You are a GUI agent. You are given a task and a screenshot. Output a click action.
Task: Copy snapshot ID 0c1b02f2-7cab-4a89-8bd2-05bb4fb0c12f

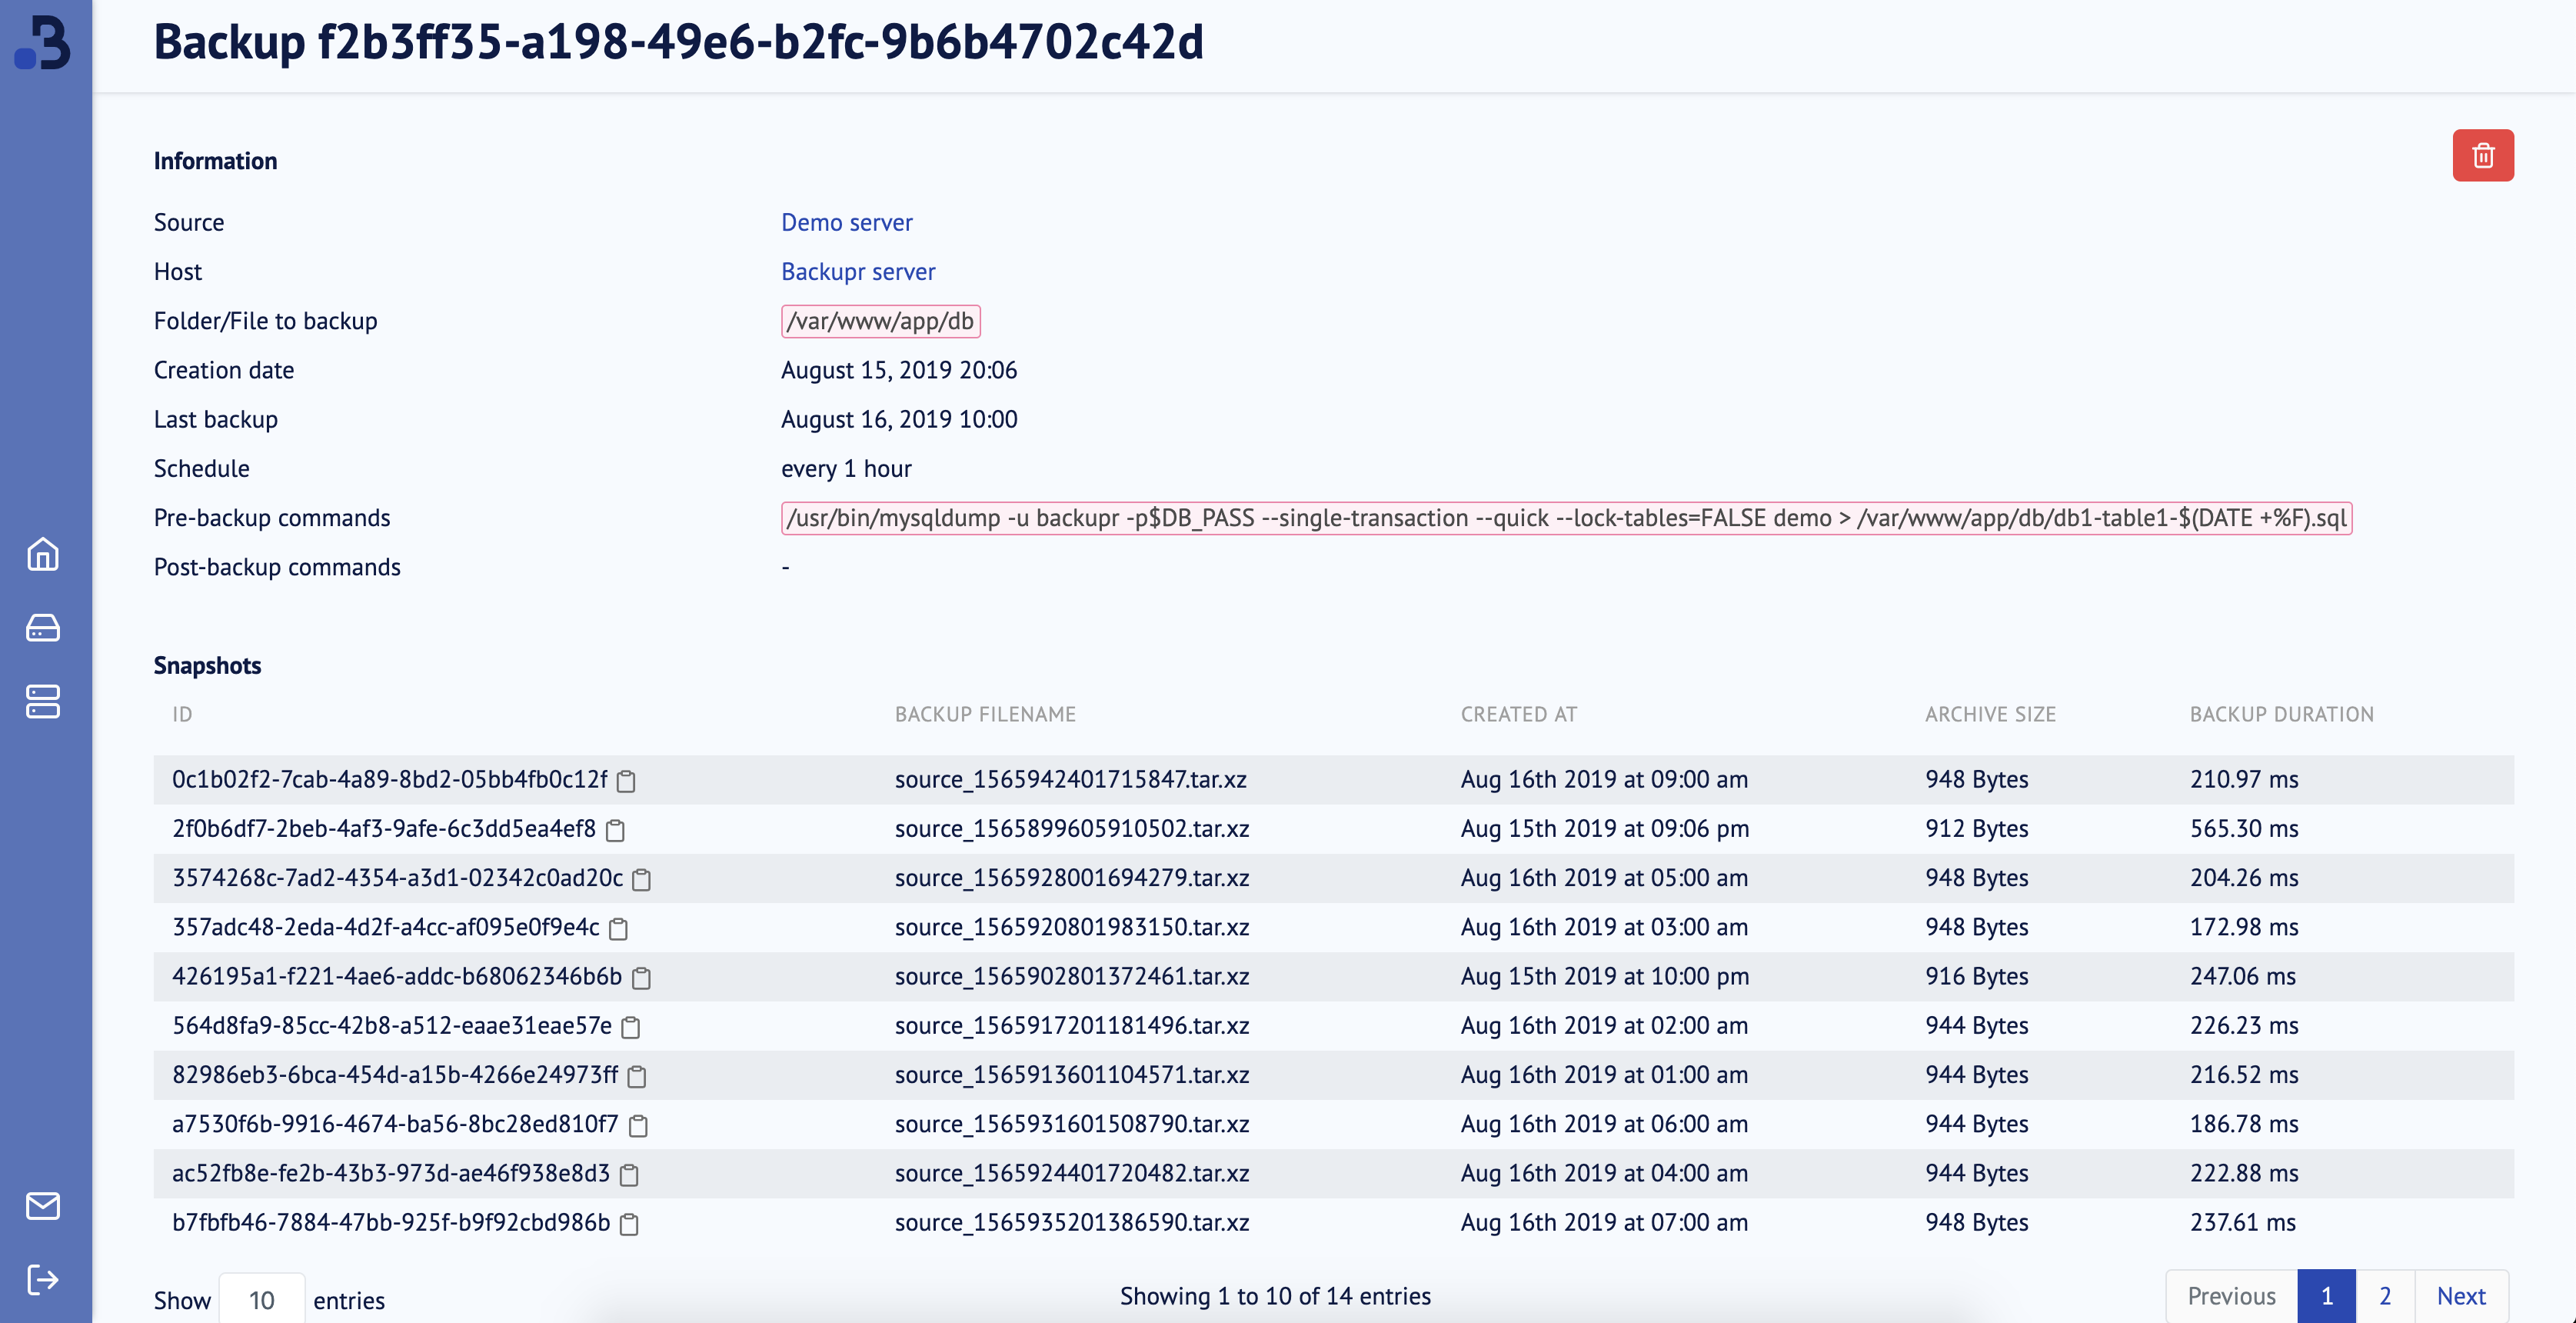pyautogui.click(x=626, y=781)
